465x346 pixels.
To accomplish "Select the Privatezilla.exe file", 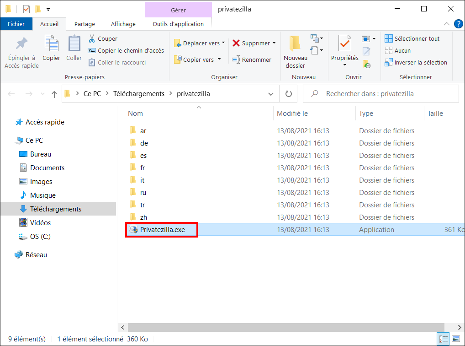I will coord(162,230).
